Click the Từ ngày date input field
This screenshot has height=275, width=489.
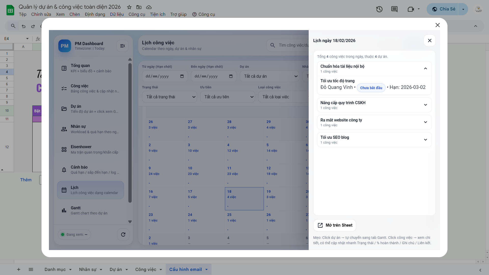point(162,76)
